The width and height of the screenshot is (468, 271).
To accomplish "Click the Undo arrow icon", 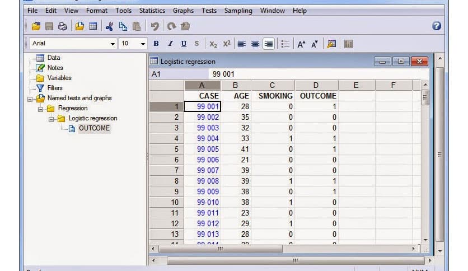I will click(155, 26).
